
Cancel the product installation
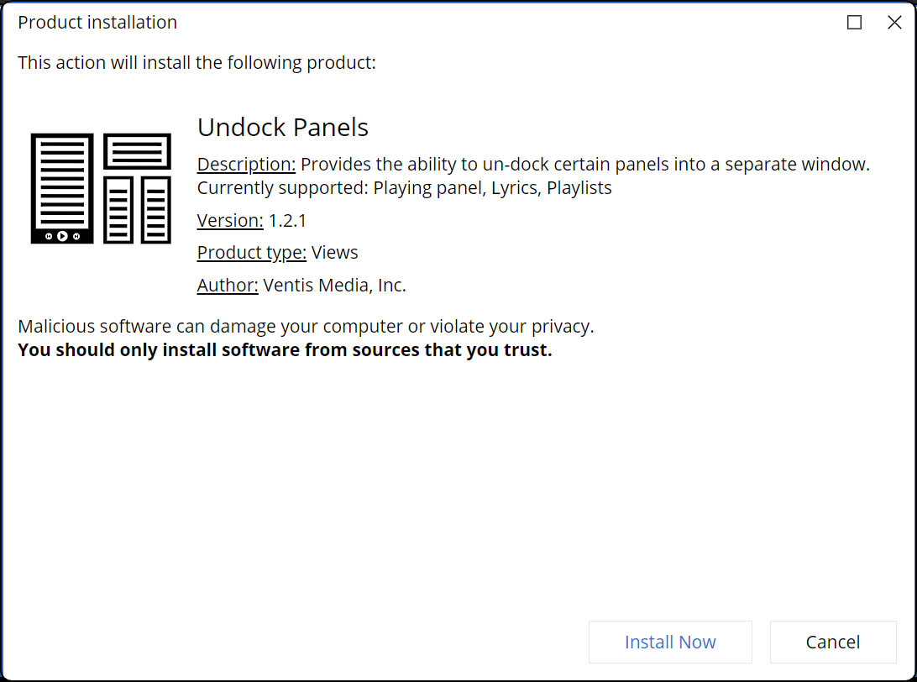(x=833, y=643)
